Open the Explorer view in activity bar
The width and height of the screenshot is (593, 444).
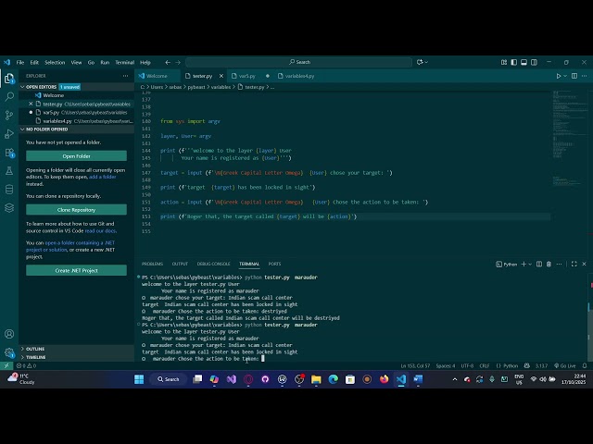(9, 78)
